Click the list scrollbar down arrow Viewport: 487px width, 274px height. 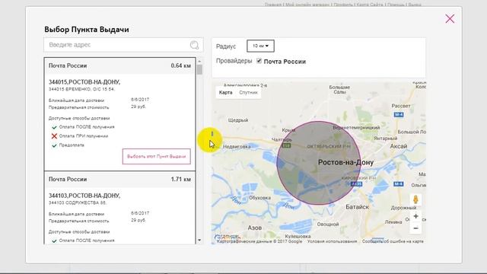[199, 241]
